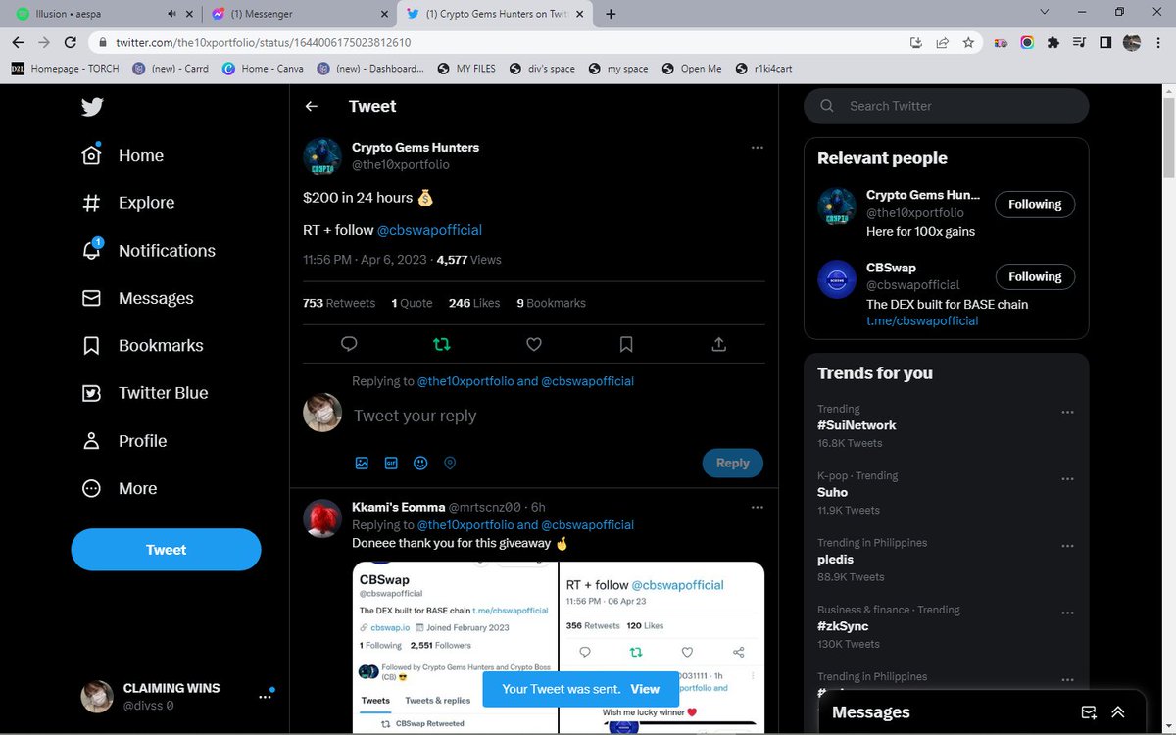Viewport: 1176px width, 735px height.
Task: Click the address bar URL
Action: coord(263,42)
